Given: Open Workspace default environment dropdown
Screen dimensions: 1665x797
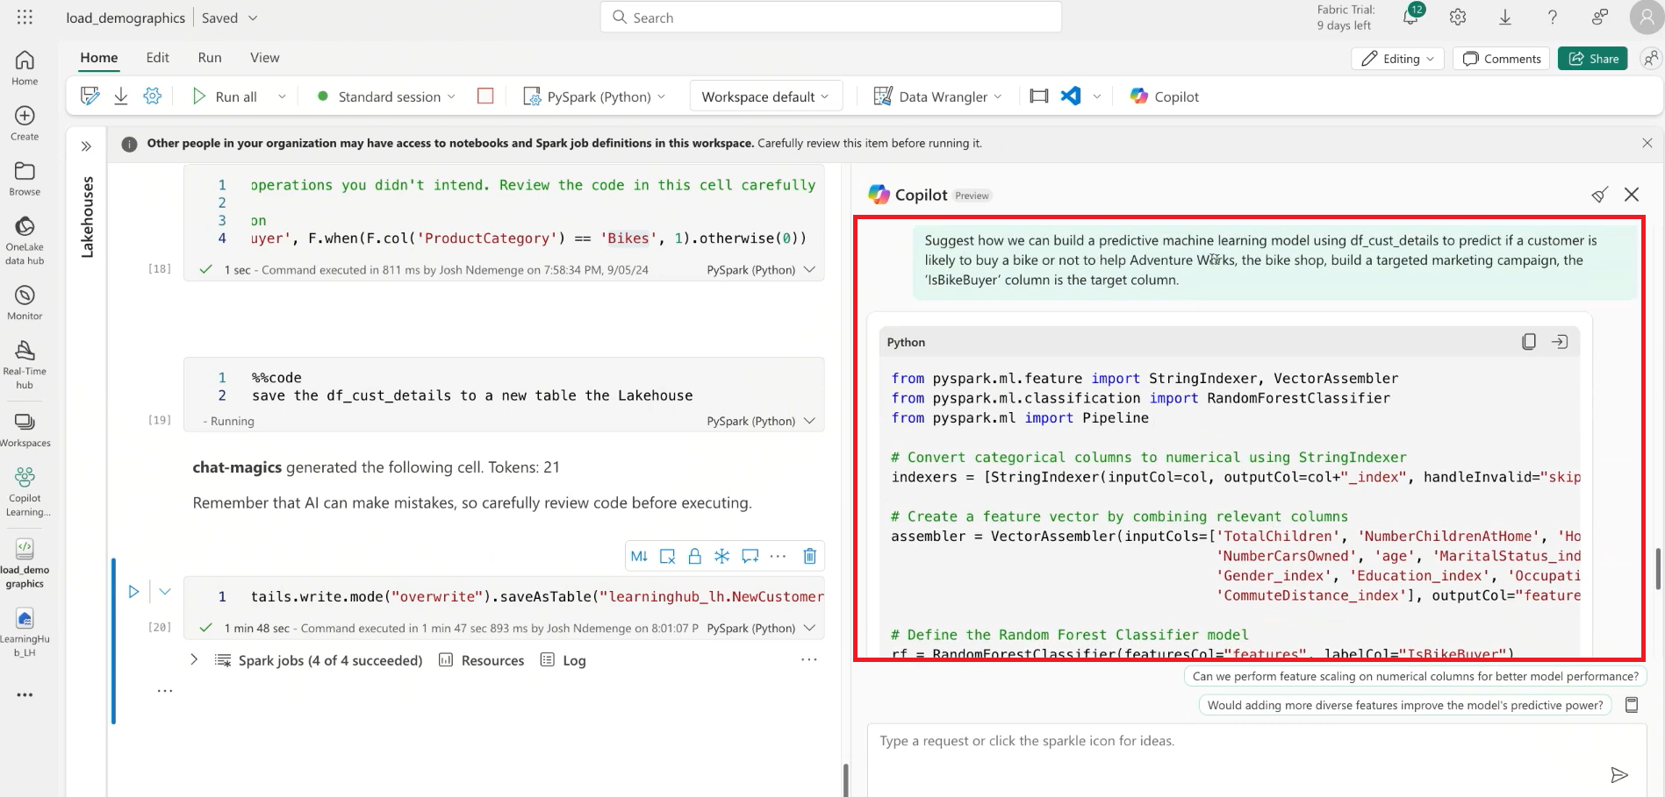Looking at the screenshot, I should click(x=765, y=96).
